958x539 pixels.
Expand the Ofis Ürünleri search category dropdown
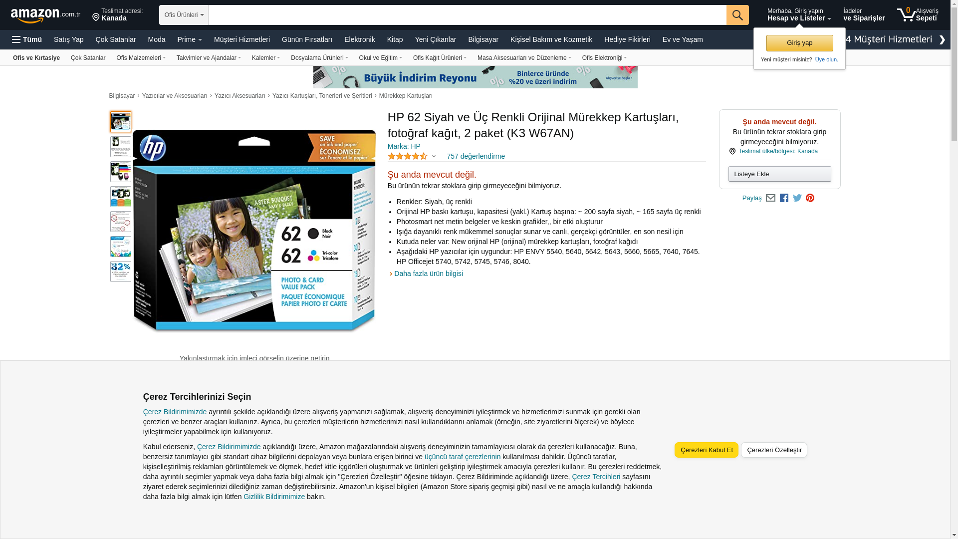pyautogui.click(x=184, y=15)
